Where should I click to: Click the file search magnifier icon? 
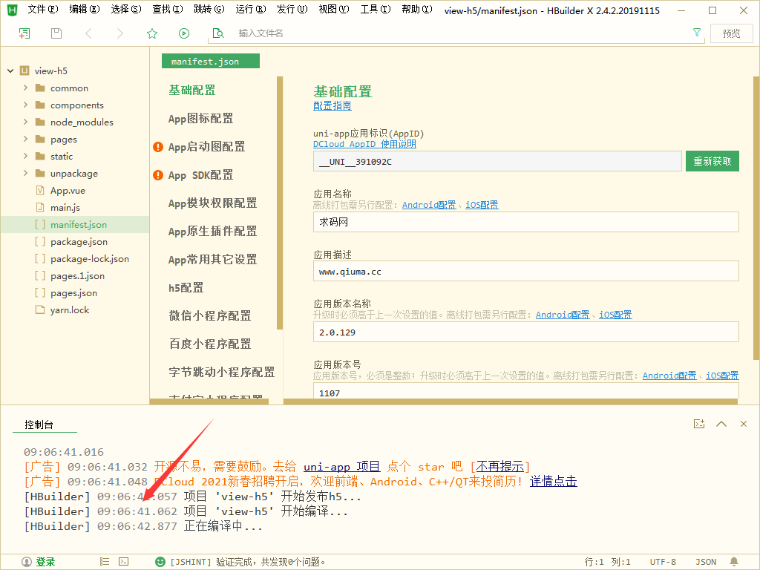click(x=218, y=33)
